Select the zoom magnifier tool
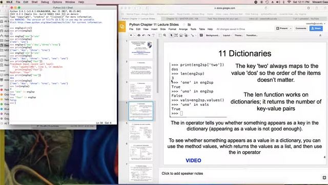 [x=165, y=35]
